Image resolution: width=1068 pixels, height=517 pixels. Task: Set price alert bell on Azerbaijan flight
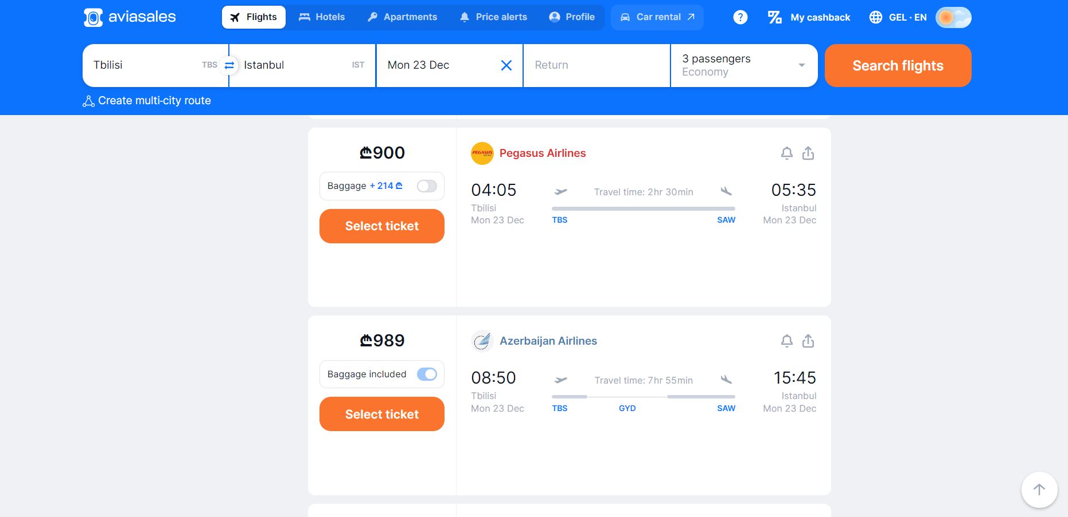click(787, 341)
